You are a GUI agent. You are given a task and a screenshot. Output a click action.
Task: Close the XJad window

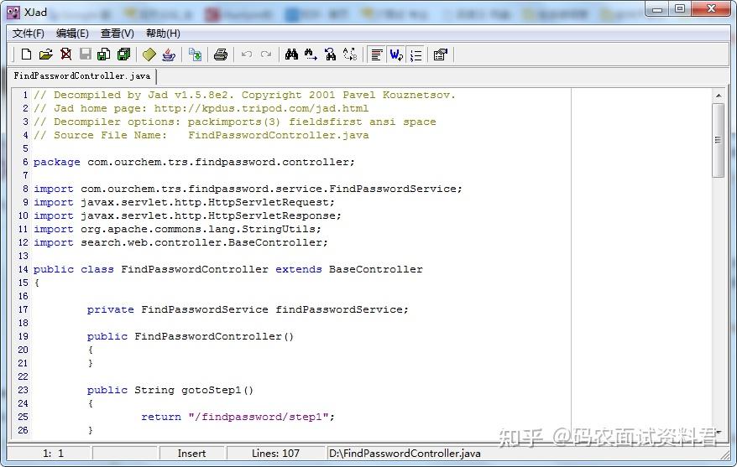click(711, 9)
